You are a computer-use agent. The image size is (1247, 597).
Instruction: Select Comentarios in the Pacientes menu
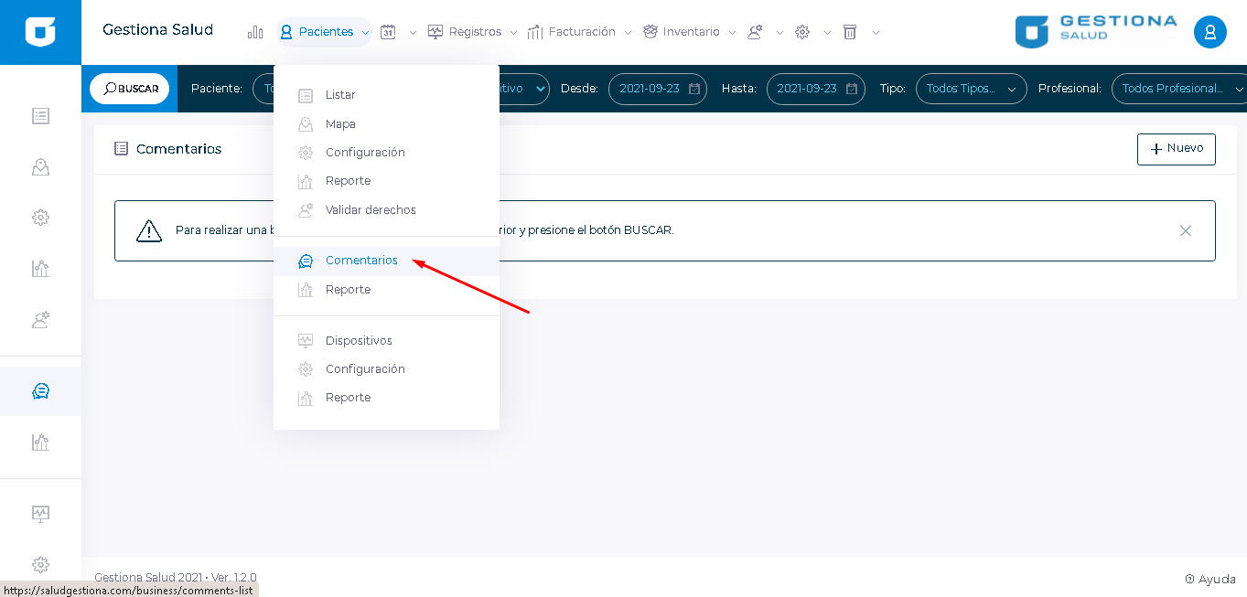(361, 261)
